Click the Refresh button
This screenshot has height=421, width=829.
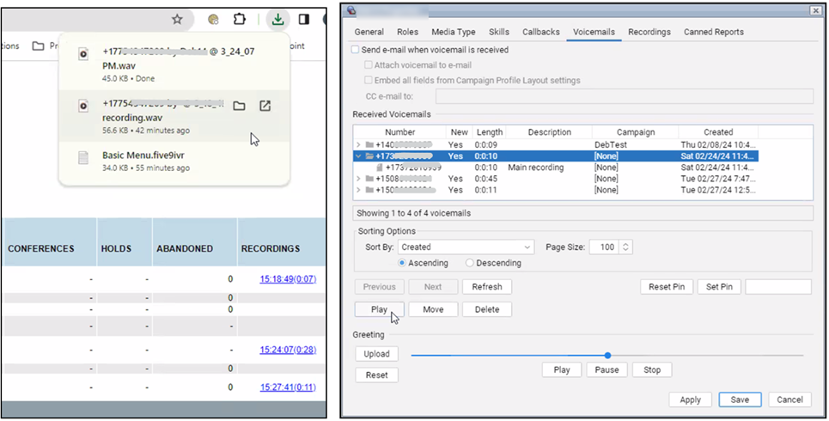487,287
